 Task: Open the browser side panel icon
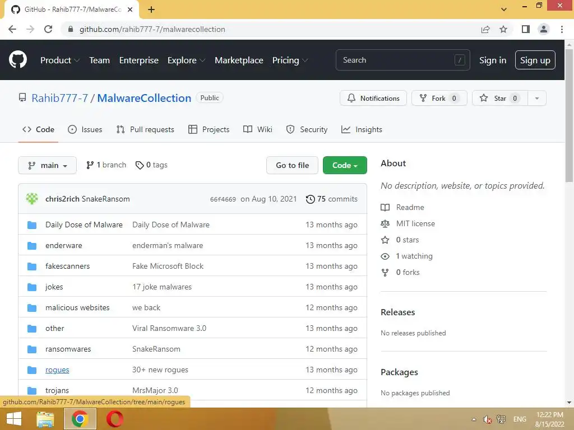pyautogui.click(x=525, y=29)
